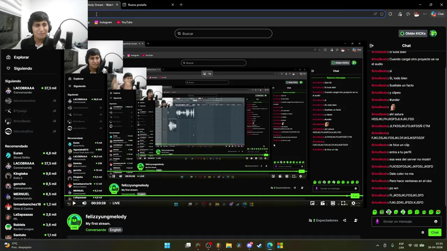
Task: Open the favorites list icon
Action: [408, 14]
